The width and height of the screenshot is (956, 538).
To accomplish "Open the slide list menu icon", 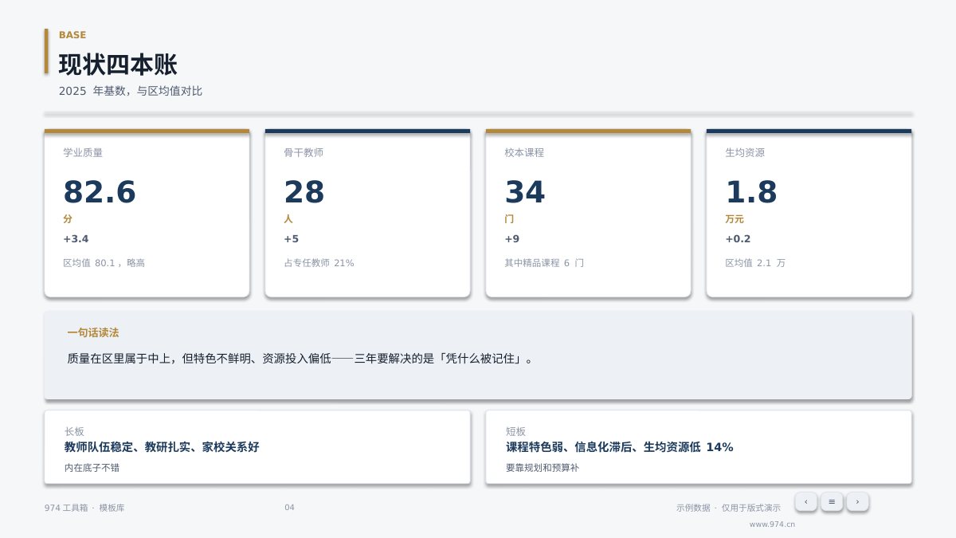I will click(832, 501).
